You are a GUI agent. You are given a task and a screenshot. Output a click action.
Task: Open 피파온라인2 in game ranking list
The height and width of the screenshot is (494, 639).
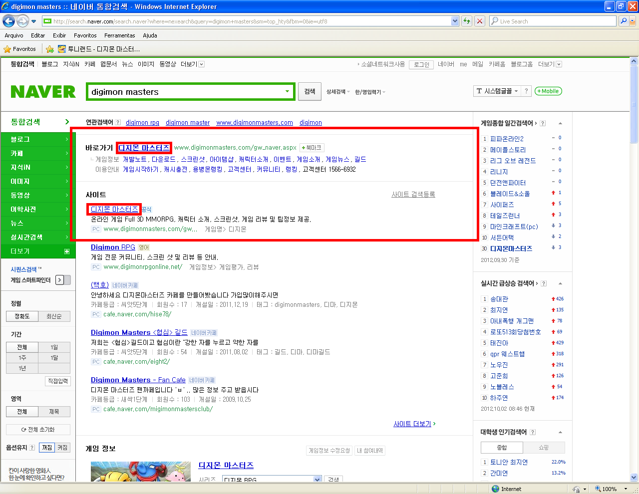coord(507,139)
